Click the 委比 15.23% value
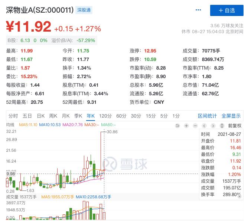The image size is (248, 221). 29,77
